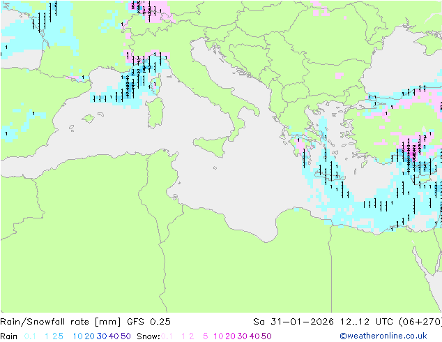Image resolution: width=442 pixels, height=342 pixels.
Task: Select the Rain legend 40 value
Action: tap(114, 336)
